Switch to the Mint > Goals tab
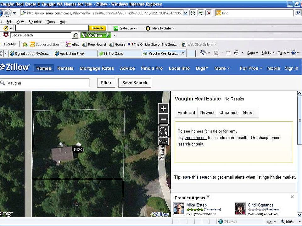The height and width of the screenshot is (226, 302). [120, 54]
